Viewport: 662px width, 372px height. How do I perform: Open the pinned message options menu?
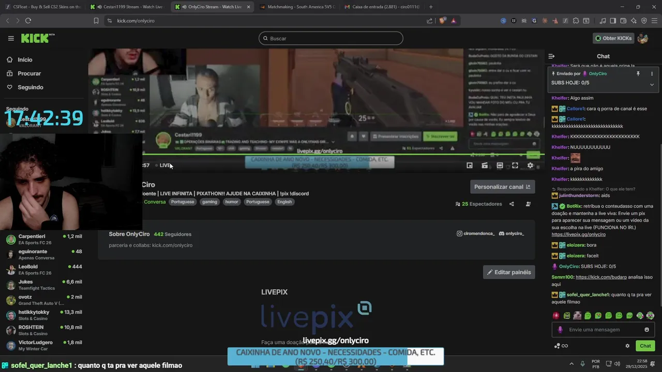pyautogui.click(x=652, y=74)
